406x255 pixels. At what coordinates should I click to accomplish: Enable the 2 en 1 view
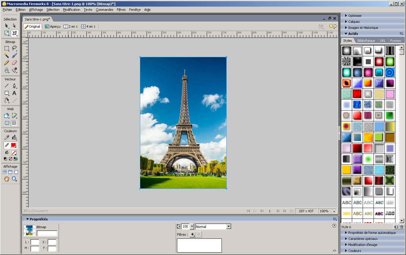click(x=70, y=26)
